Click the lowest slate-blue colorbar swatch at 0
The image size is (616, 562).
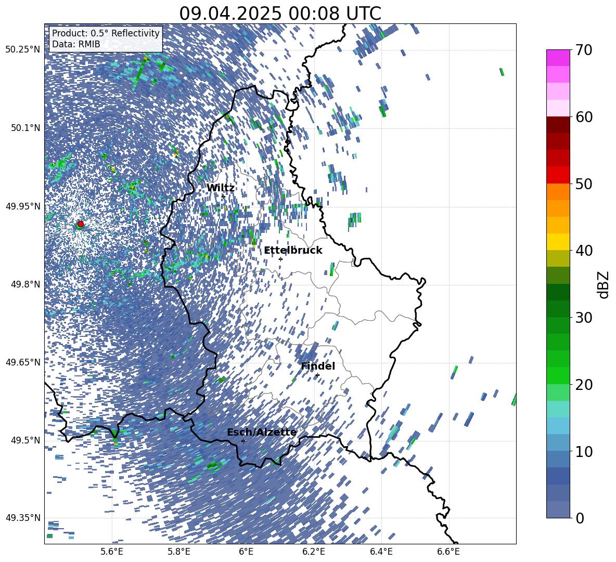click(558, 510)
